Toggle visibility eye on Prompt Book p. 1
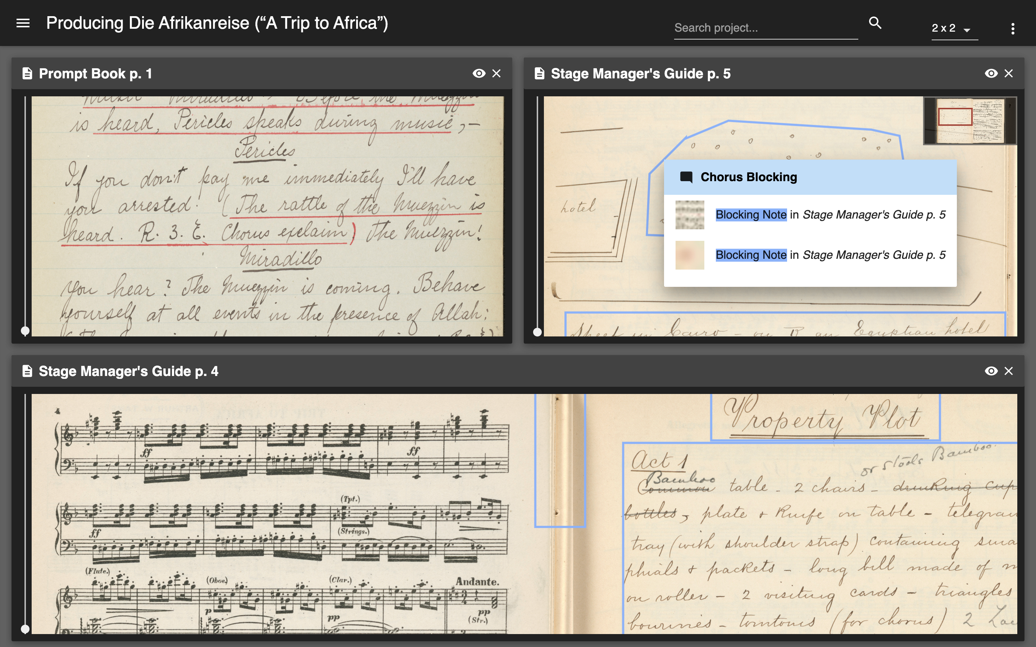 coord(479,74)
